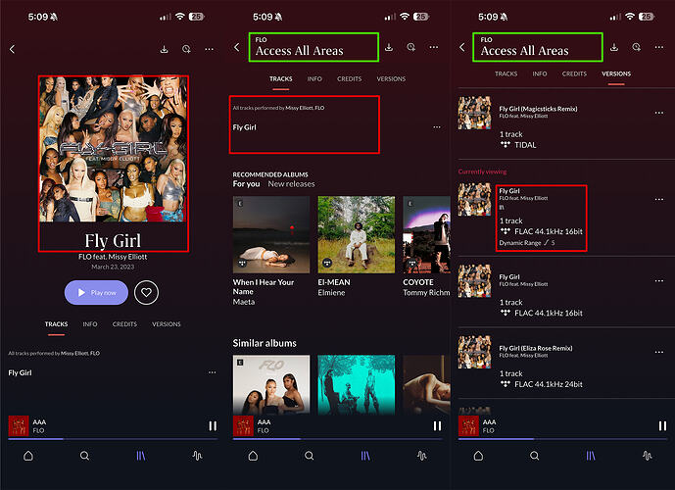
Task: Open options for Fly Girl (Magicsticks Remix) version
Action: (659, 113)
